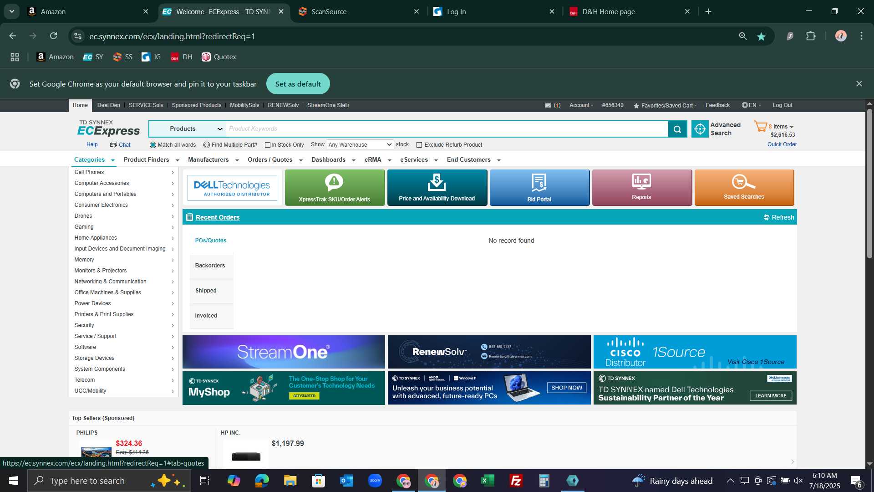The height and width of the screenshot is (492, 874).
Task: Open the Product Finders menu
Action: 151,160
